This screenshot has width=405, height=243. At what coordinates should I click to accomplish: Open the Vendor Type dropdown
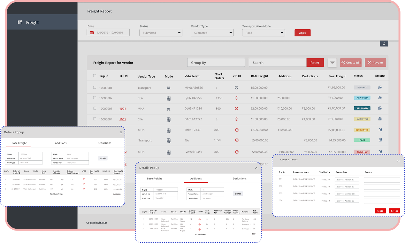click(x=212, y=33)
